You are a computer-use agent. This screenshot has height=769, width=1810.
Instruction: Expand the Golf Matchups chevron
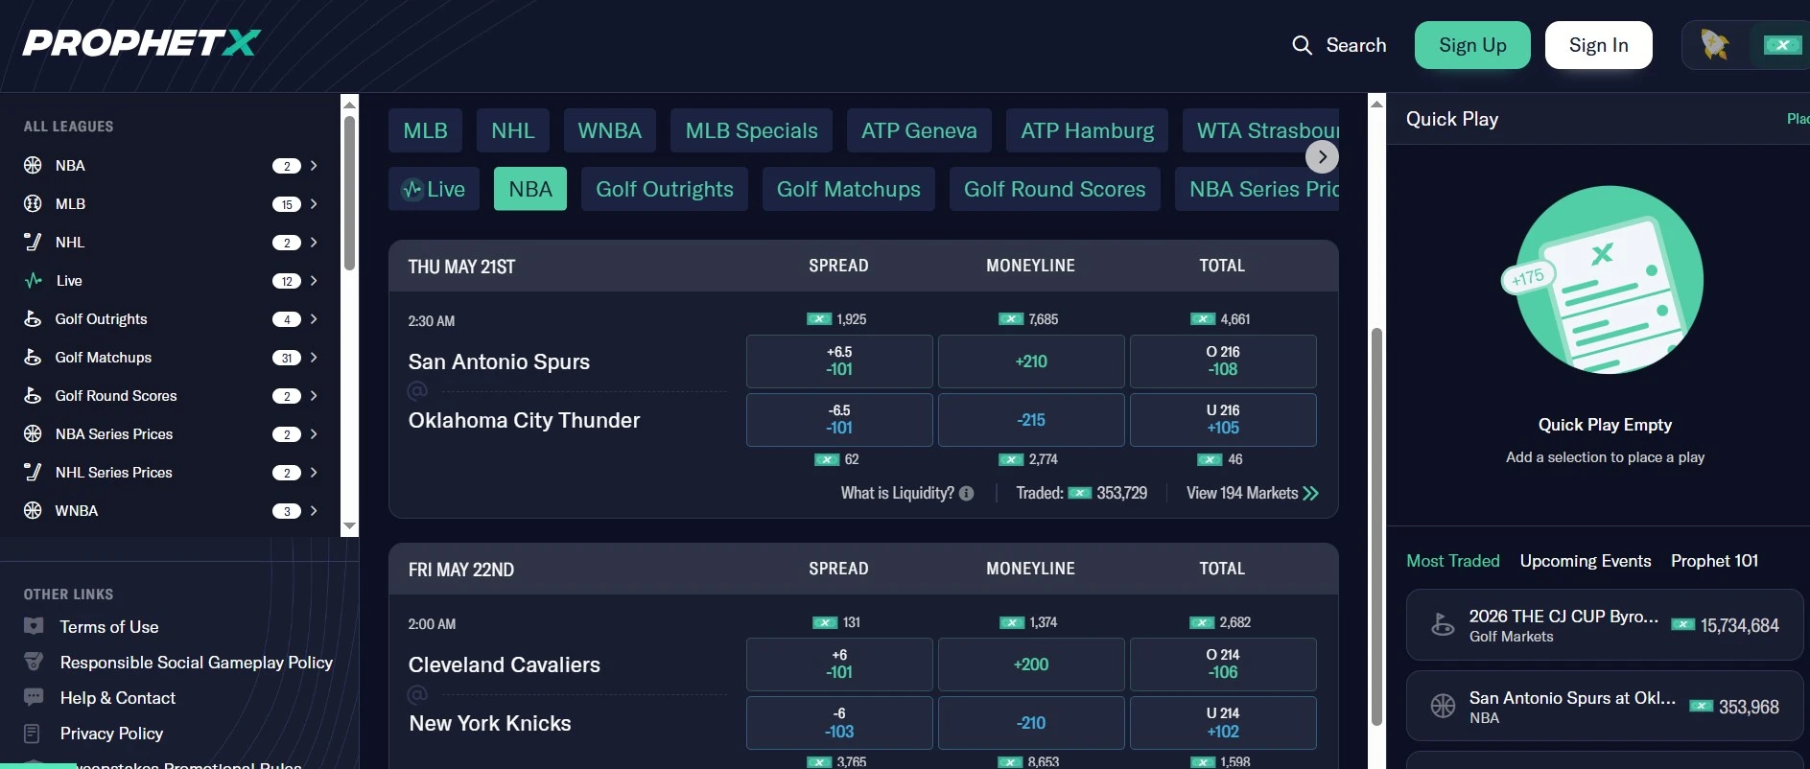[314, 357]
